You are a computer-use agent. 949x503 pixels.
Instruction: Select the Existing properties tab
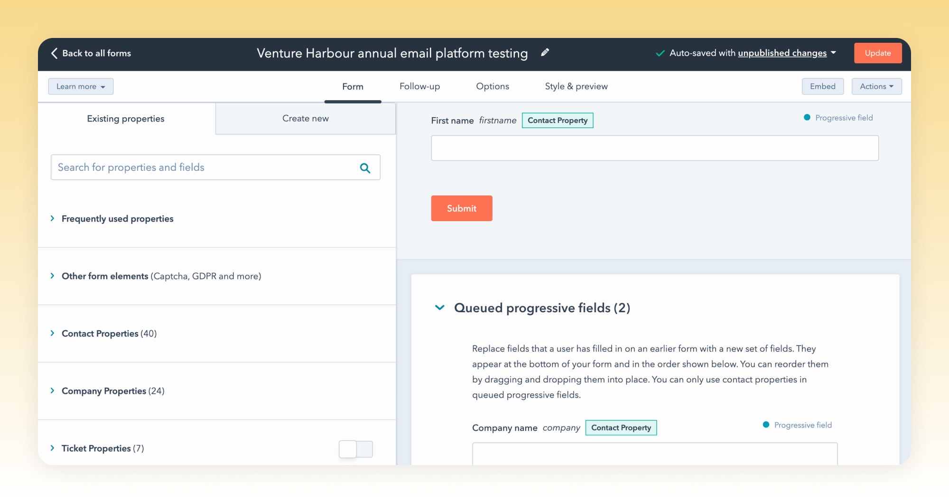click(x=126, y=119)
